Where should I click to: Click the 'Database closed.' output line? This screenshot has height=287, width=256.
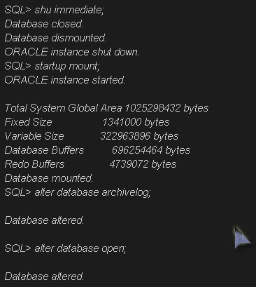pyautogui.click(x=44, y=24)
